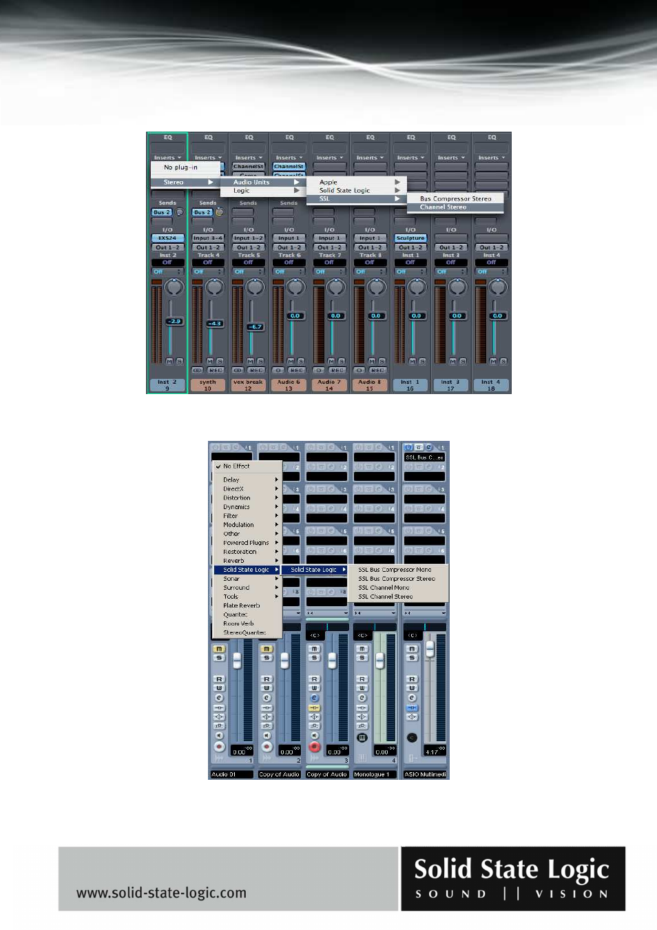Click red record enable on channel 3
Viewport: 657px width, 930px height.
pyautogui.click(x=315, y=747)
